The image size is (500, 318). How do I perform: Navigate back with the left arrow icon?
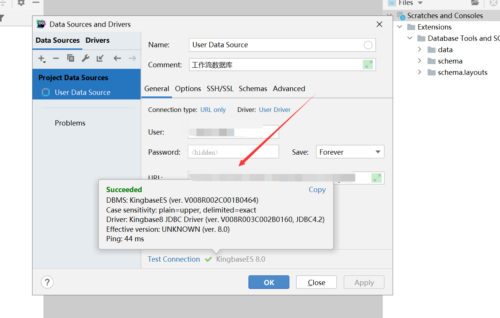coord(117,58)
